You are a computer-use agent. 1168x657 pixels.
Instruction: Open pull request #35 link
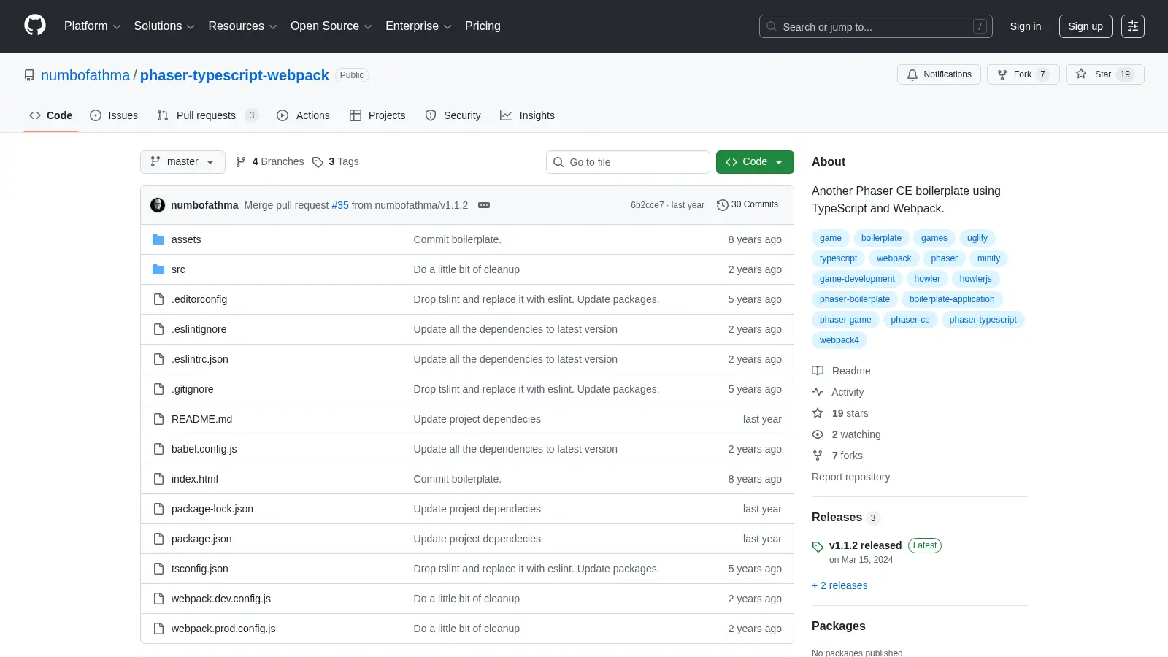tap(340, 205)
